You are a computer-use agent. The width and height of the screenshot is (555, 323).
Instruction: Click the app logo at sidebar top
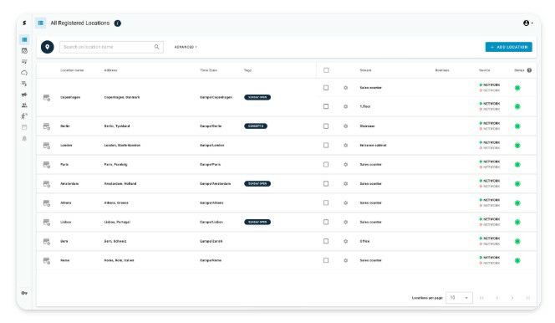click(24, 23)
